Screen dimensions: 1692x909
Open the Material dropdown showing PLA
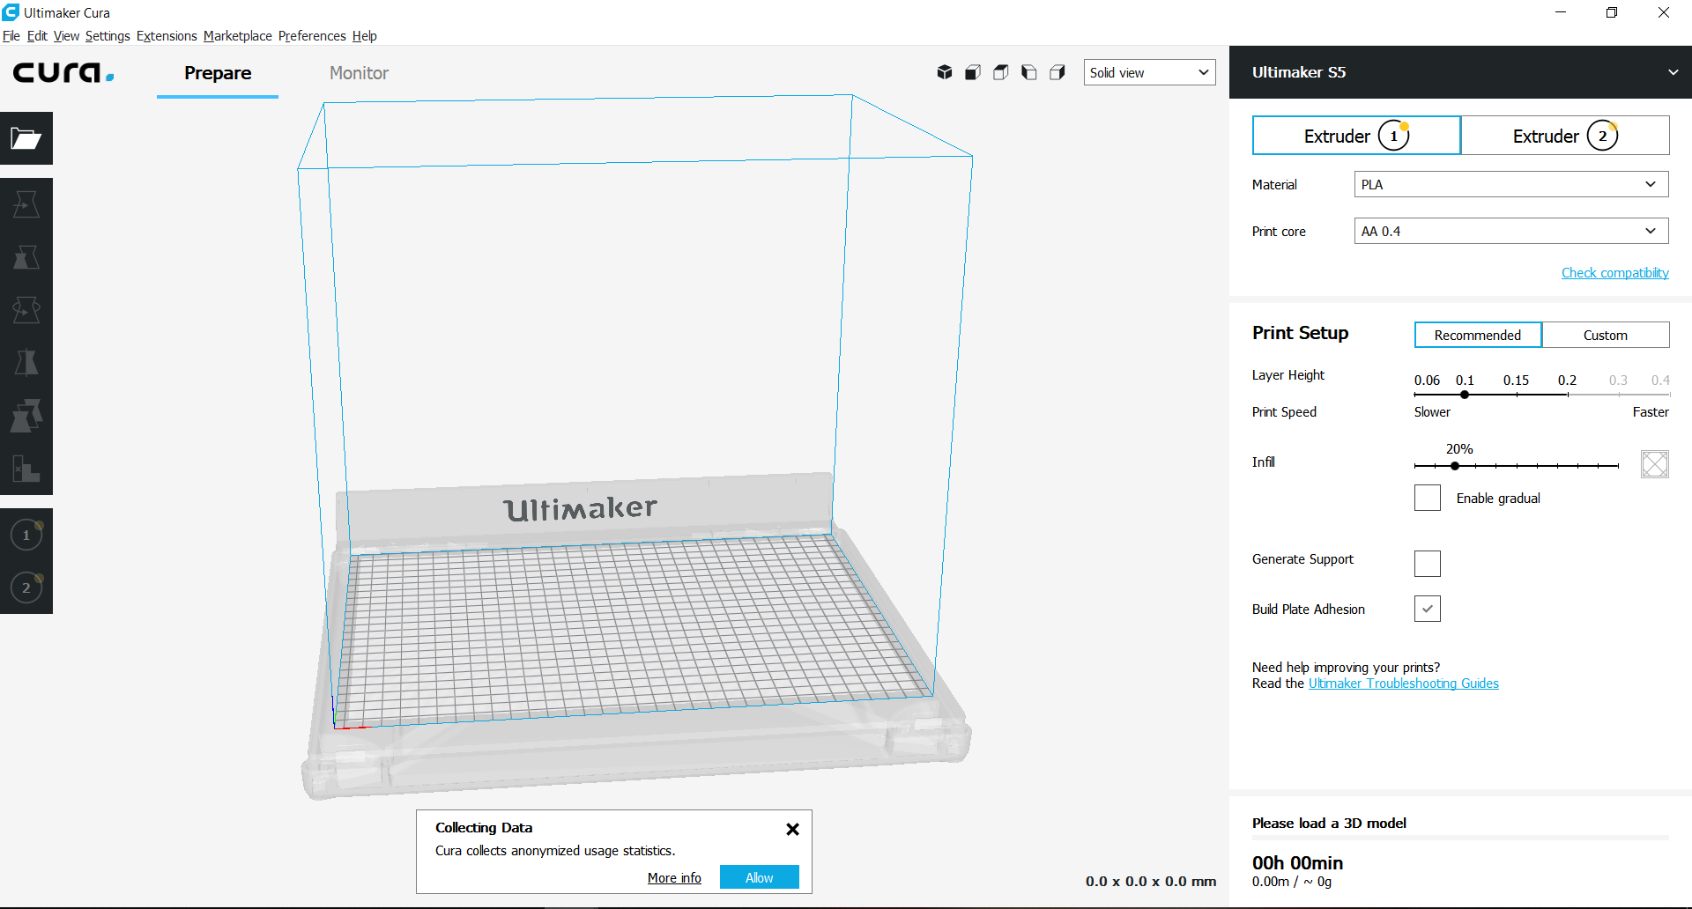[1510, 184]
